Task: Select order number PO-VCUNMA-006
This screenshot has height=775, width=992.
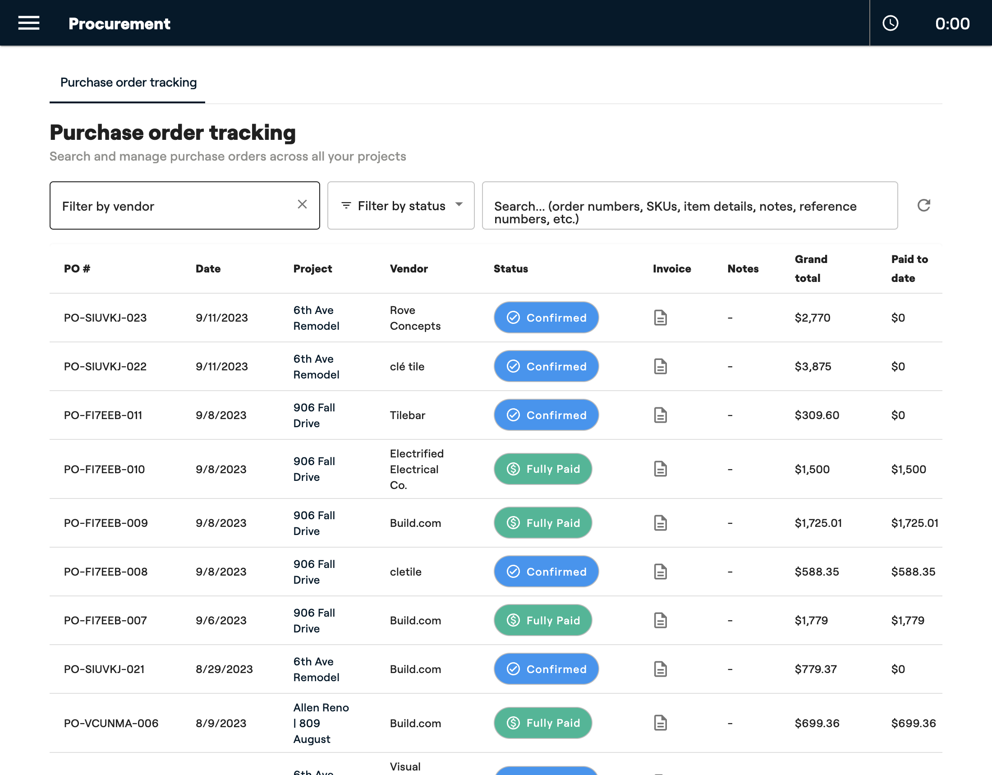Action: click(x=111, y=723)
